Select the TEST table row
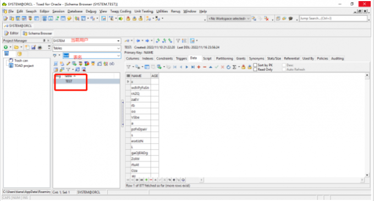 coord(87,81)
